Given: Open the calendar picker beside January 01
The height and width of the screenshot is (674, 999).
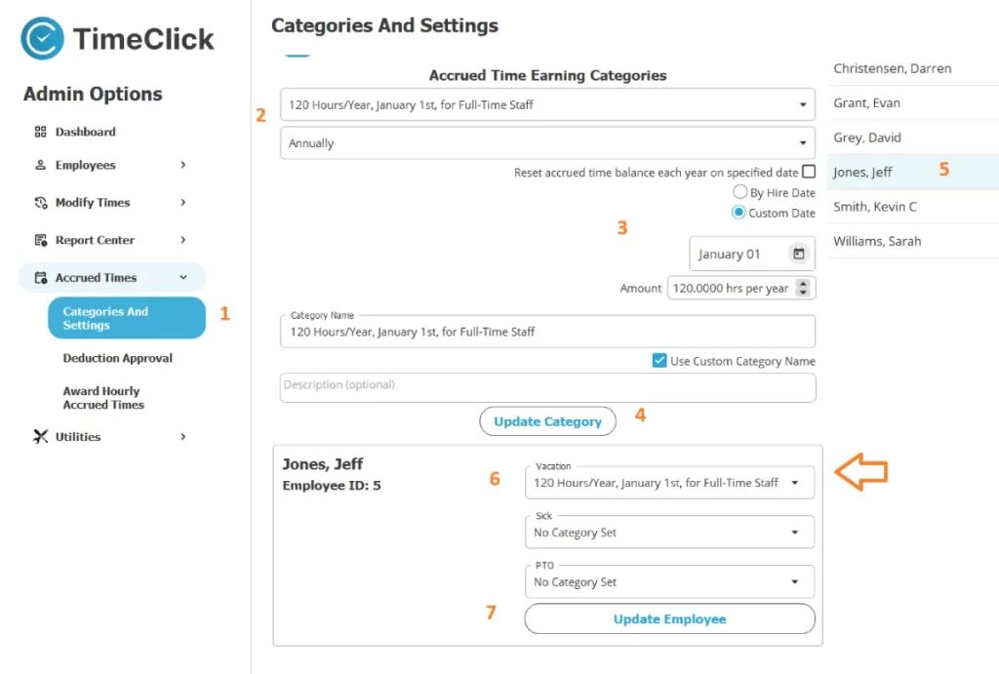Looking at the screenshot, I should 799,255.
